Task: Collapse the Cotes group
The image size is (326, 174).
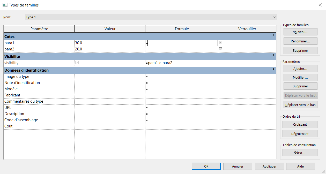Action: point(273,36)
